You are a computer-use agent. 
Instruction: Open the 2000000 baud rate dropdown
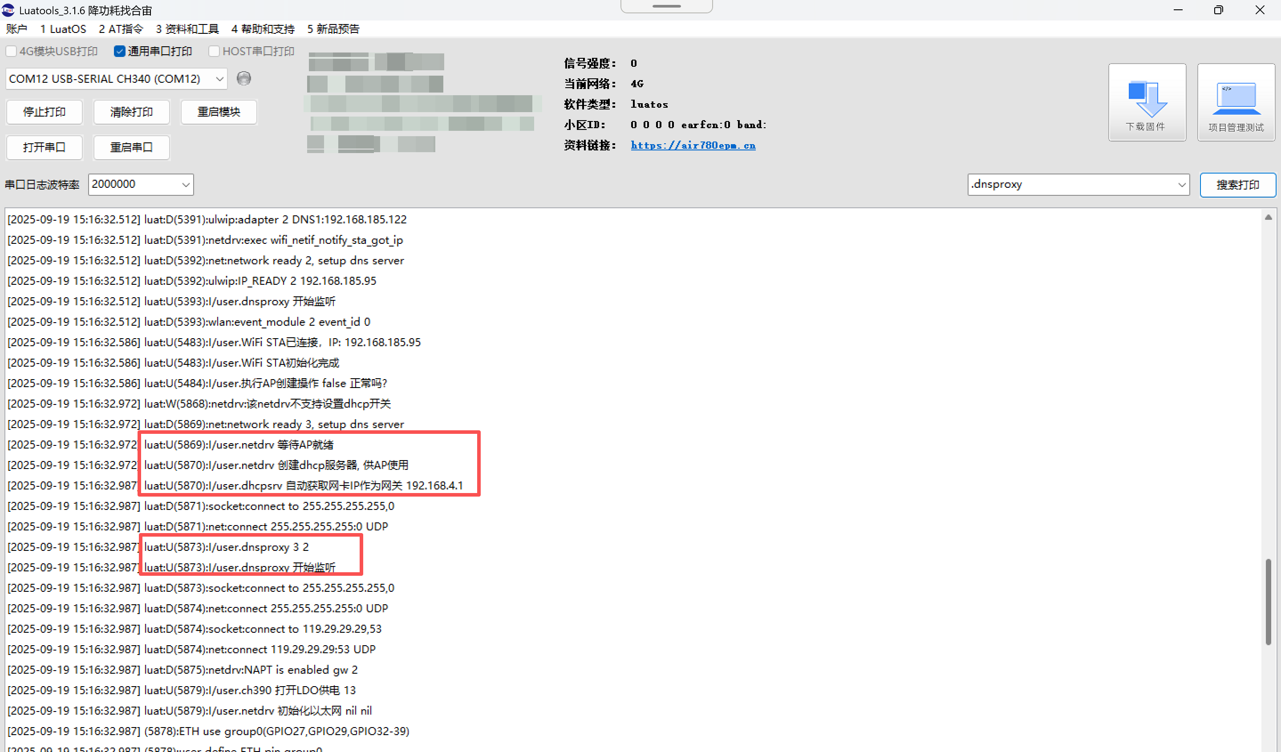pos(186,185)
